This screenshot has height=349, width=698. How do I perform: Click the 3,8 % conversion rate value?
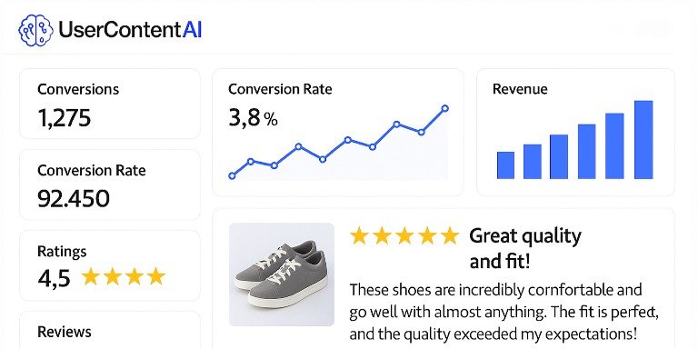click(253, 118)
